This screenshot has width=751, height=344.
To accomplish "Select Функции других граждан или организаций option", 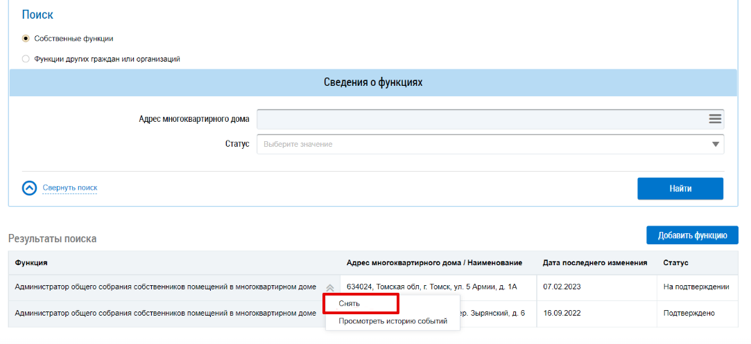I will 26,60.
